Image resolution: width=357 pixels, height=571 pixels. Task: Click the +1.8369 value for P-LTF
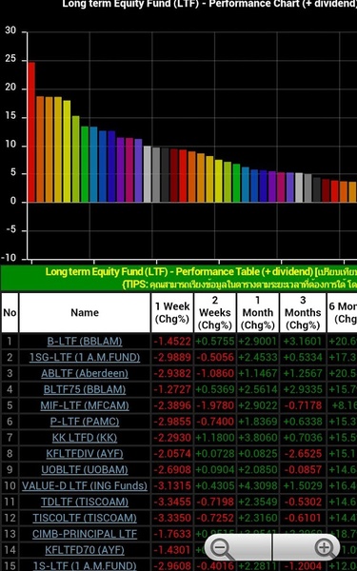pyautogui.click(x=258, y=422)
